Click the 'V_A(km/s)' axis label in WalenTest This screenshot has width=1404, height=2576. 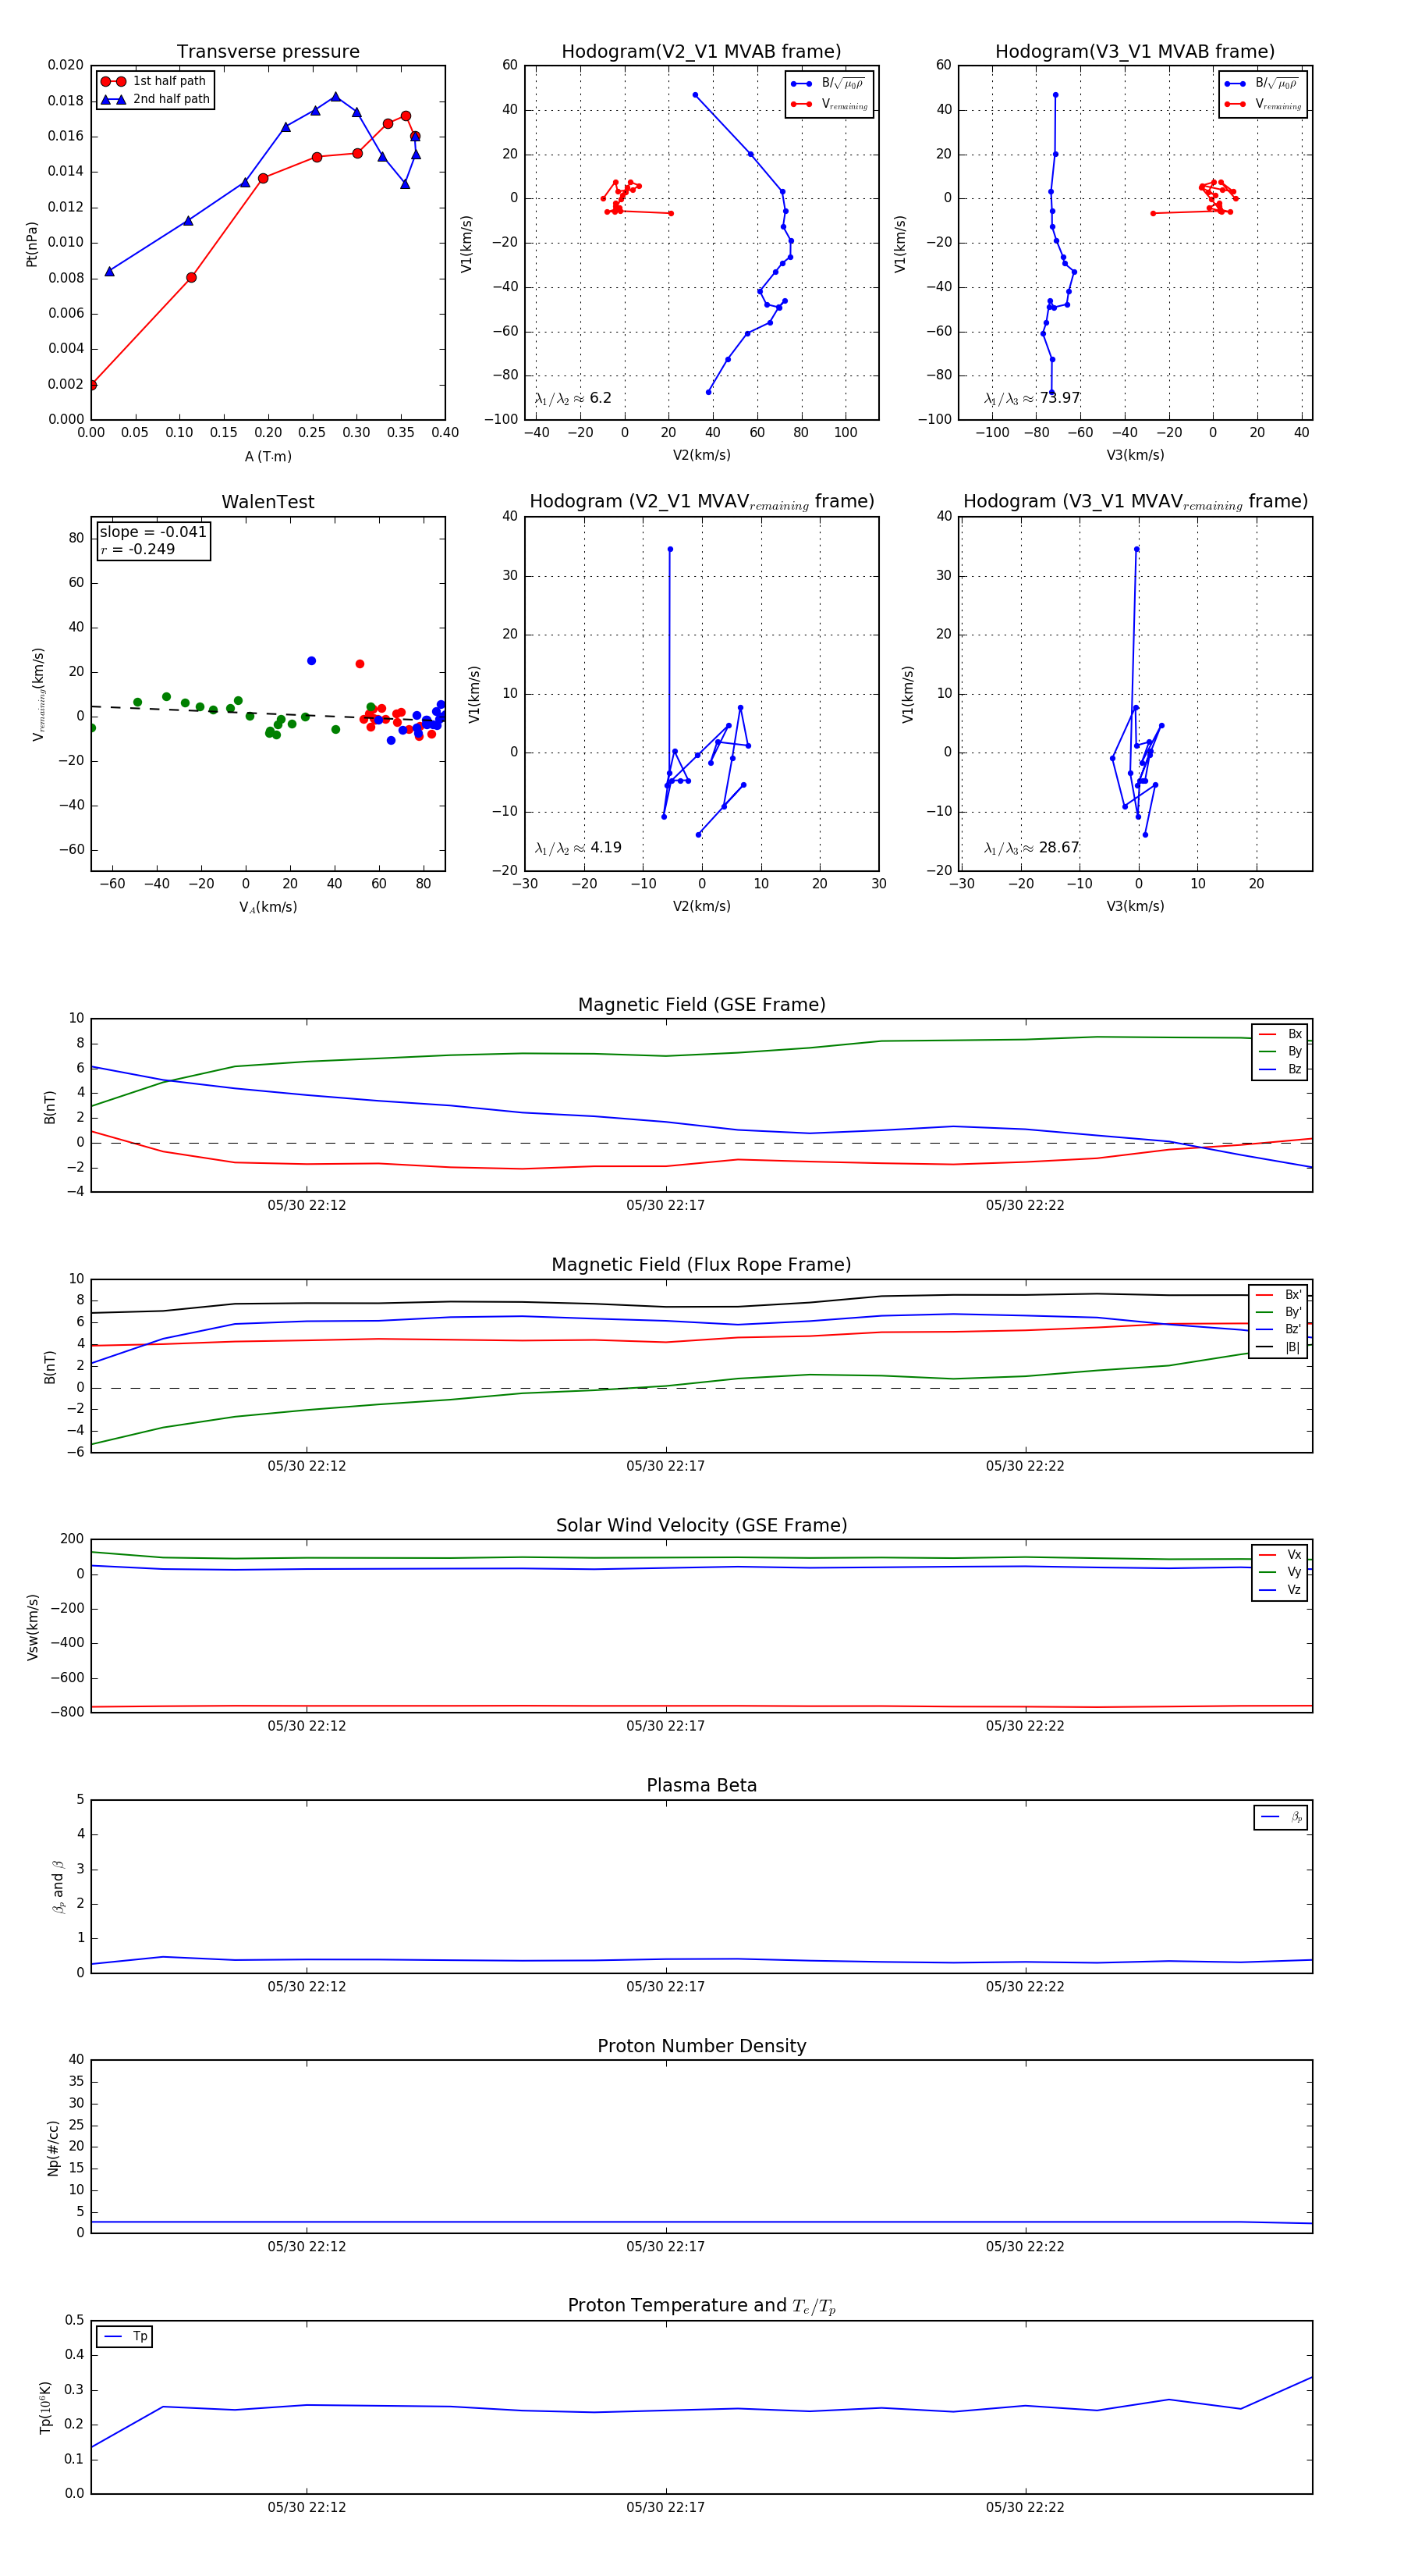click(x=268, y=907)
